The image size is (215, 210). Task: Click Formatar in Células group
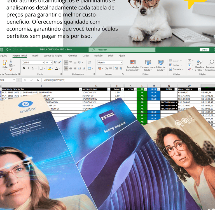pyautogui.click(x=176, y=69)
